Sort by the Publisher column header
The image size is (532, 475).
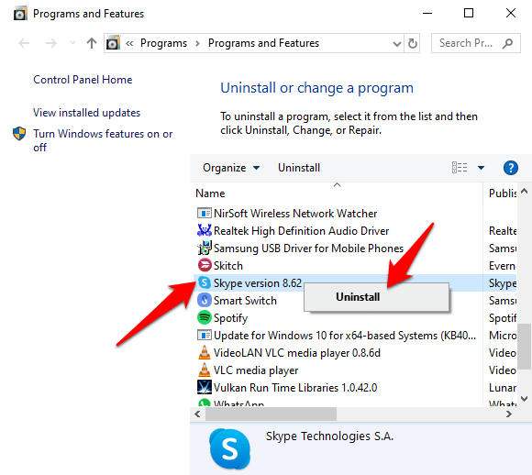(503, 193)
